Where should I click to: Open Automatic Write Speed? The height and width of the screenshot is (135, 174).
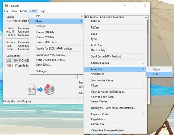tap(57, 55)
